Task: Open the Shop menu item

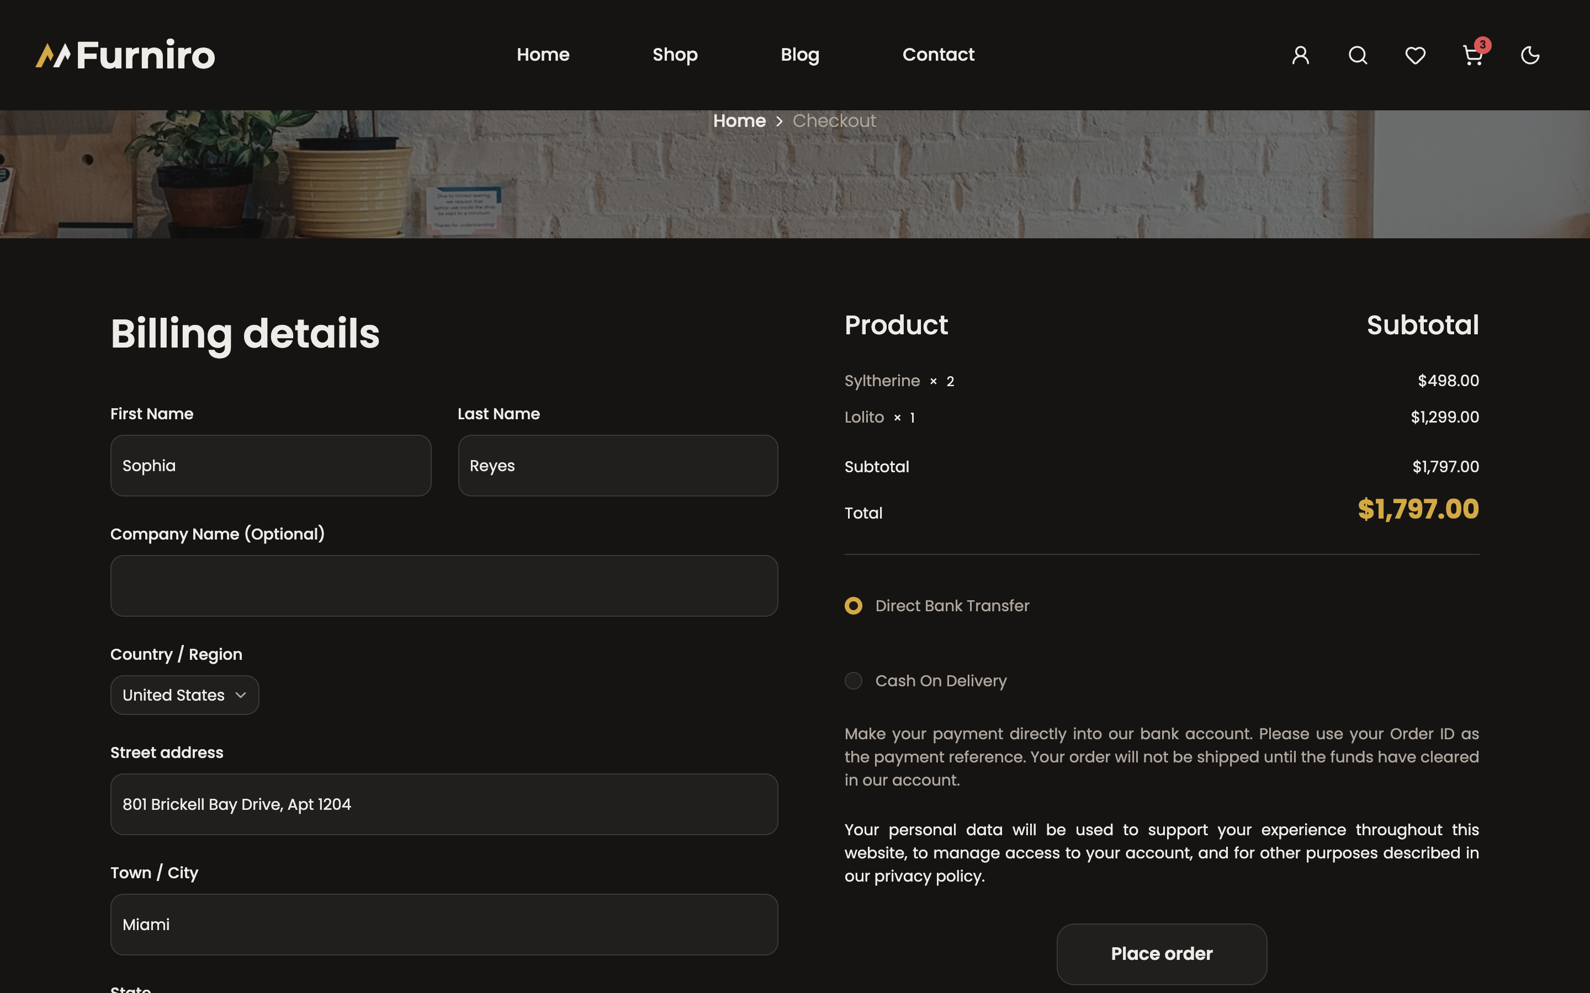Action: coord(675,55)
